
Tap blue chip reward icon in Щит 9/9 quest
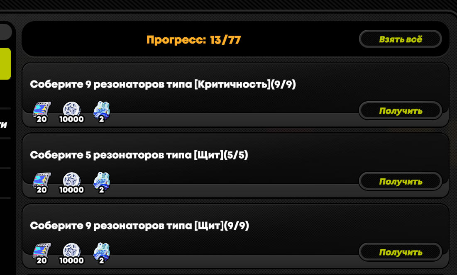click(101, 253)
